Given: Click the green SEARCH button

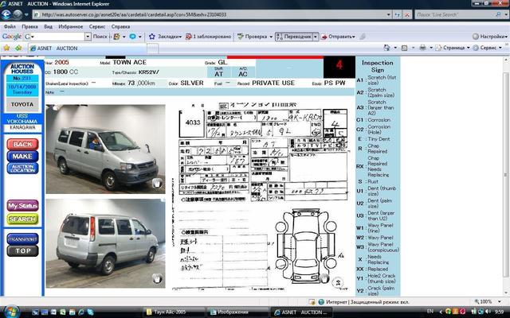Looking at the screenshot, I should pyautogui.click(x=22, y=219).
